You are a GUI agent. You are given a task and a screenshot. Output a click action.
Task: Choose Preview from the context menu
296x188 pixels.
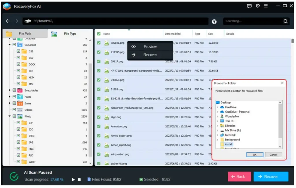click(150, 47)
